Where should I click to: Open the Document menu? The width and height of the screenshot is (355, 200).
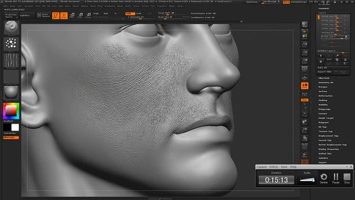(29, 6)
